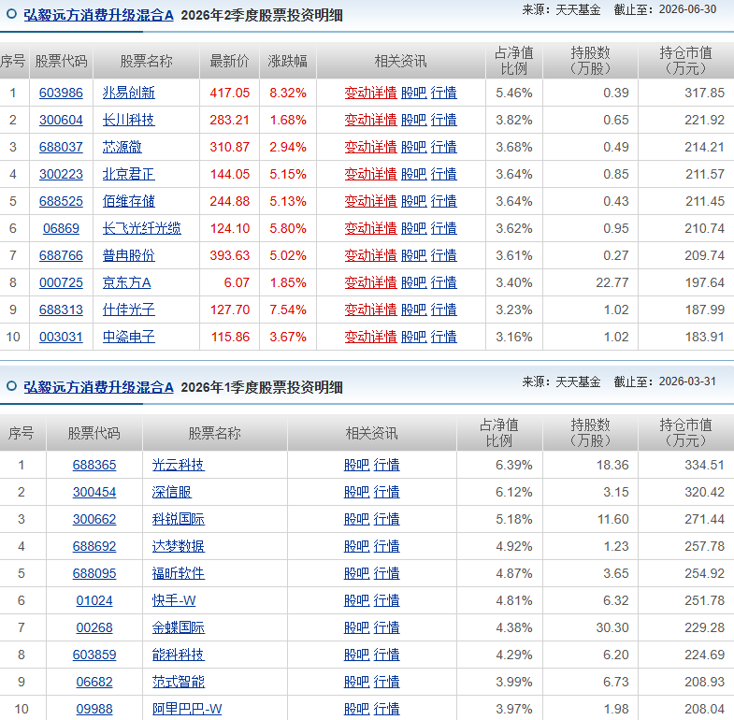Open stock name 范式智能
This screenshot has width=734, height=720.
(x=178, y=682)
